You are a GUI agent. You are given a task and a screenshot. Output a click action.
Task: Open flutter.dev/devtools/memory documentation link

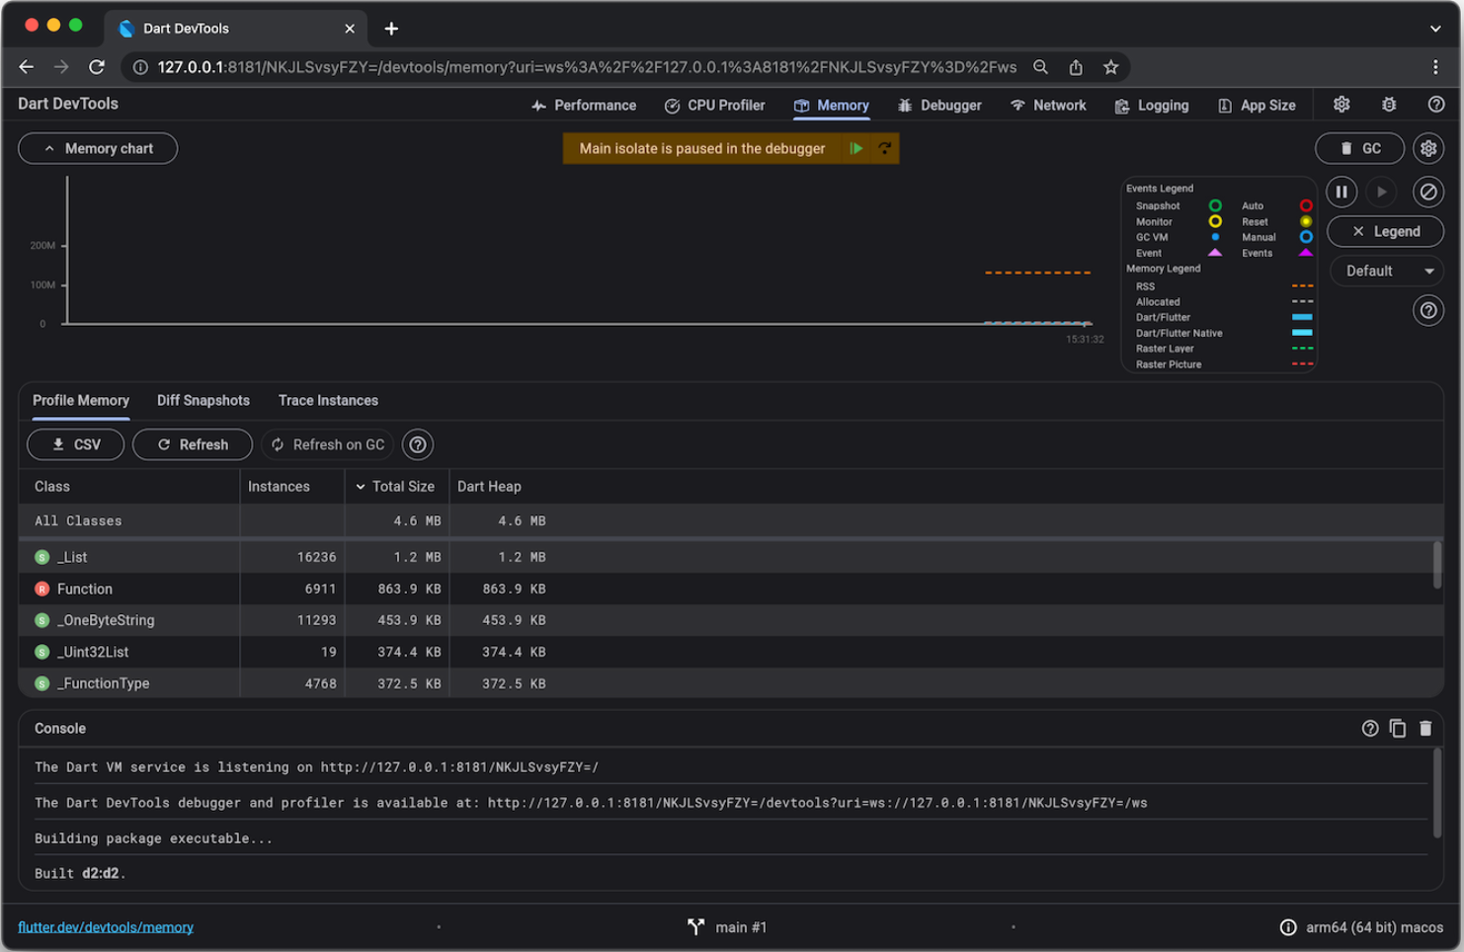coord(106,926)
